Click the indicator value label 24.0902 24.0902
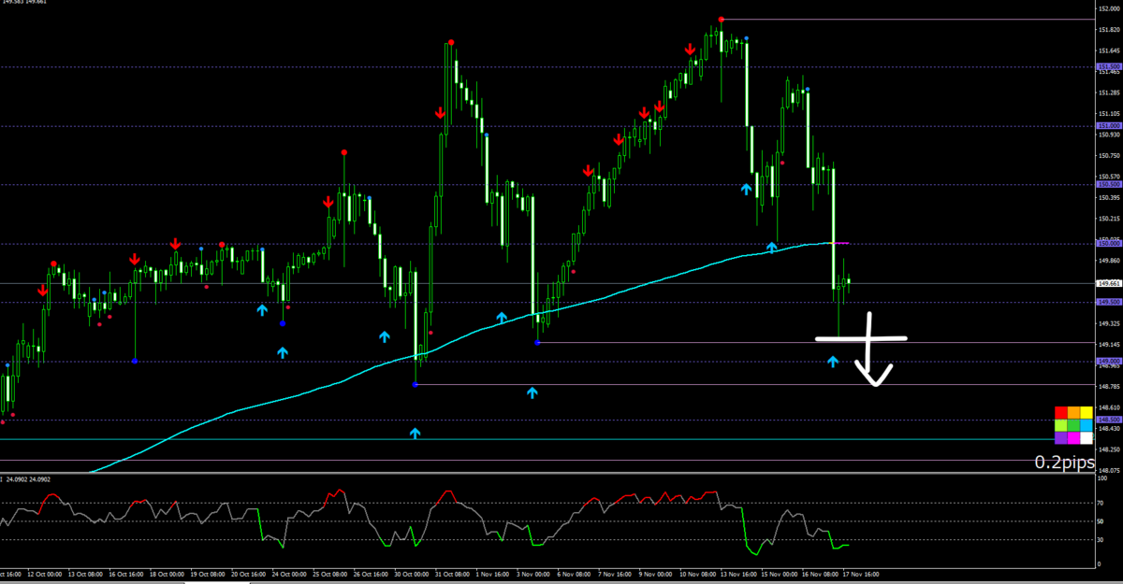The image size is (1123, 584). (30, 479)
